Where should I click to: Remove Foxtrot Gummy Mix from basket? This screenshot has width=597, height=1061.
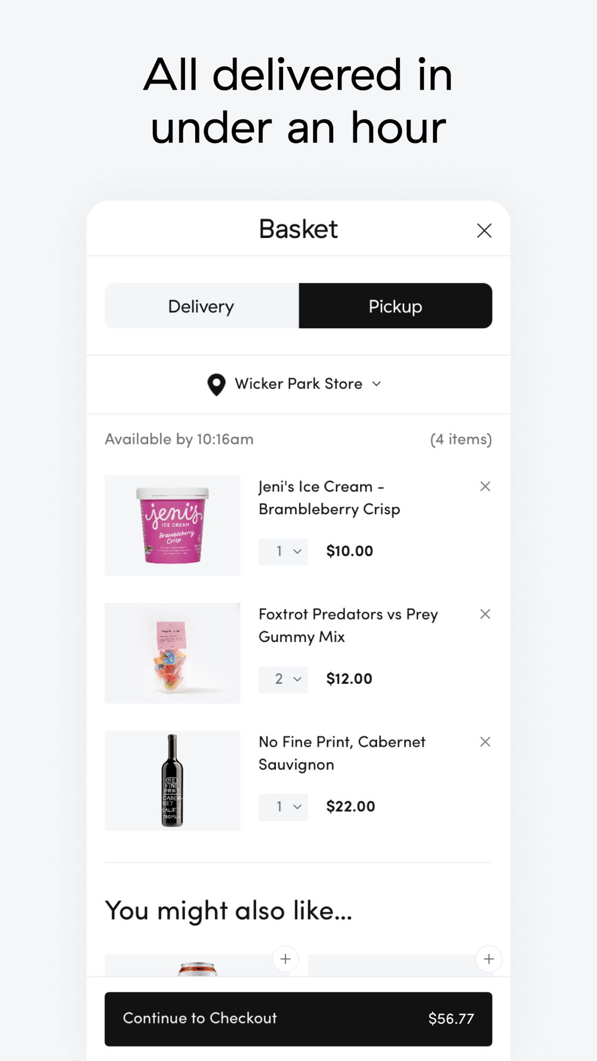[485, 614]
